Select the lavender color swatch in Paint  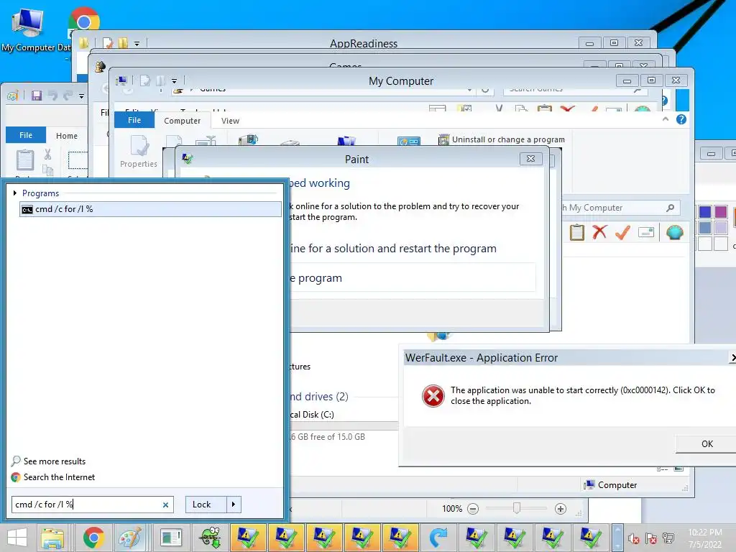(x=720, y=228)
